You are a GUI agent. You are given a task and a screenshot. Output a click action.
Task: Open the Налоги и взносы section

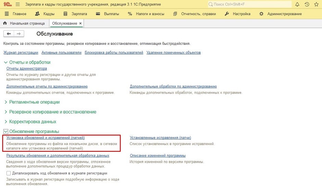pyautogui.click(x=146, y=14)
